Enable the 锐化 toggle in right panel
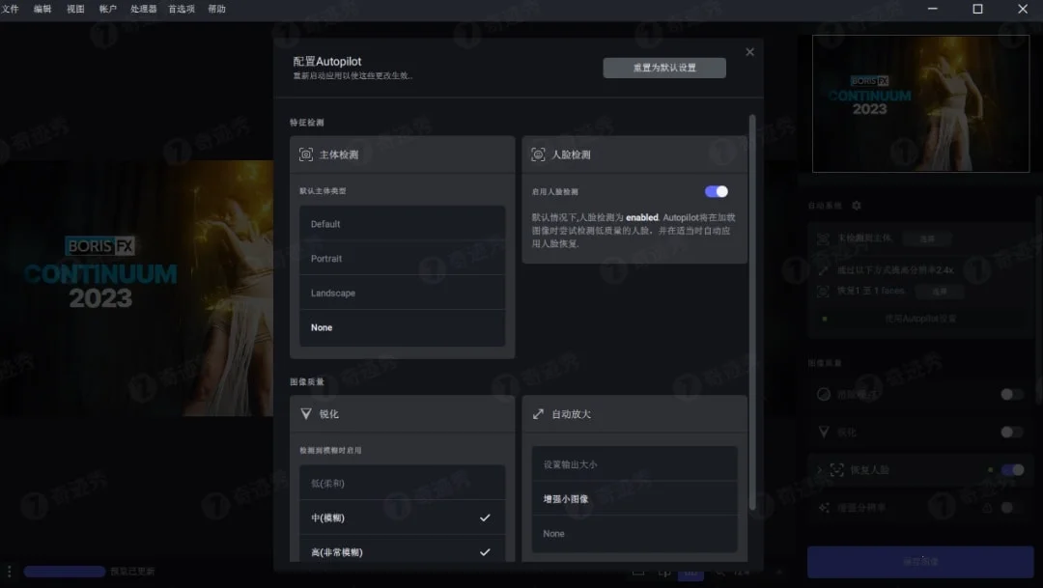This screenshot has height=588, width=1043. tap(1011, 432)
